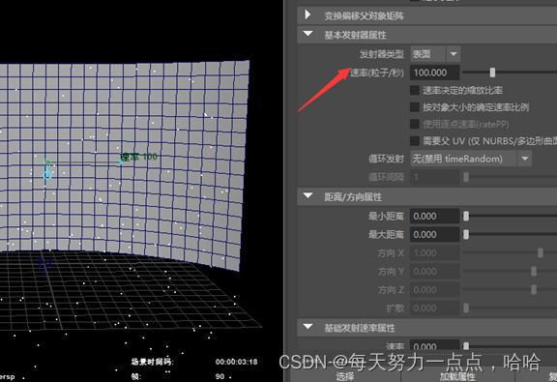Adjust the 方向 X slider handle
This screenshot has height=382, width=557.
coord(540,253)
